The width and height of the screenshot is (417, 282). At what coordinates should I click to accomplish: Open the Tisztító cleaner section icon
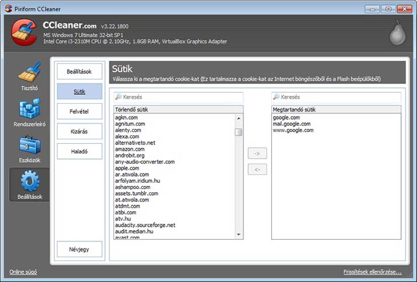(29, 73)
